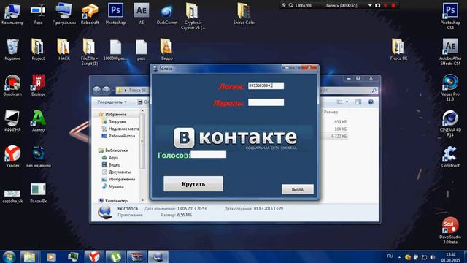Screen dimensions: 467x263
Task: Launch CINEMA 4D R14 shortcut
Action: tap(450, 123)
